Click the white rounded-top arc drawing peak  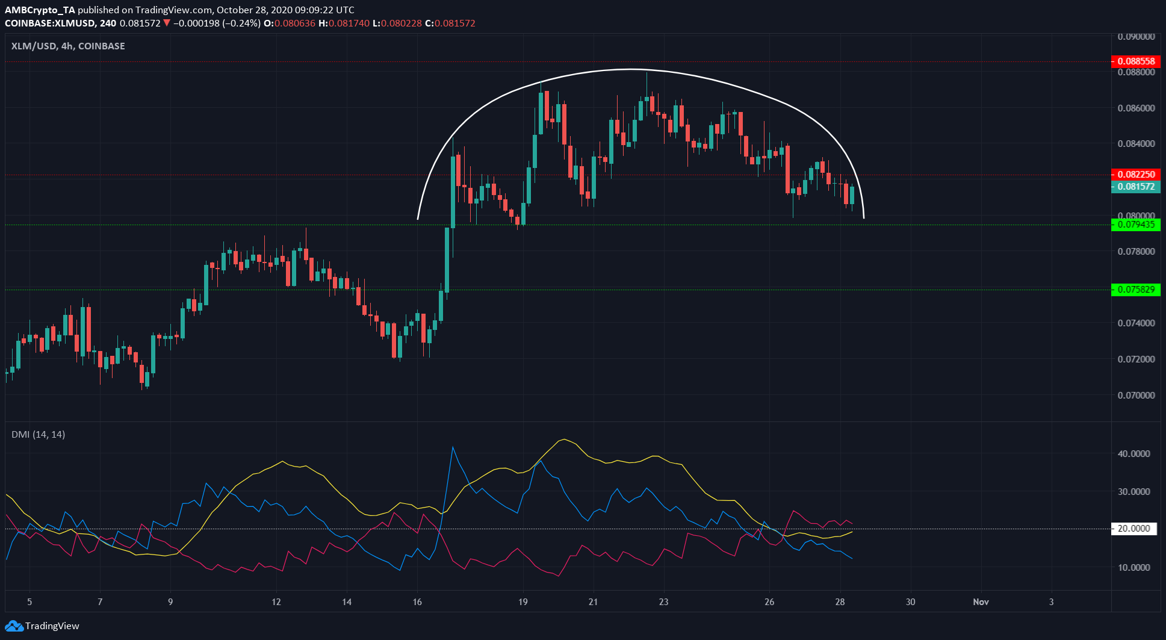[x=629, y=70]
